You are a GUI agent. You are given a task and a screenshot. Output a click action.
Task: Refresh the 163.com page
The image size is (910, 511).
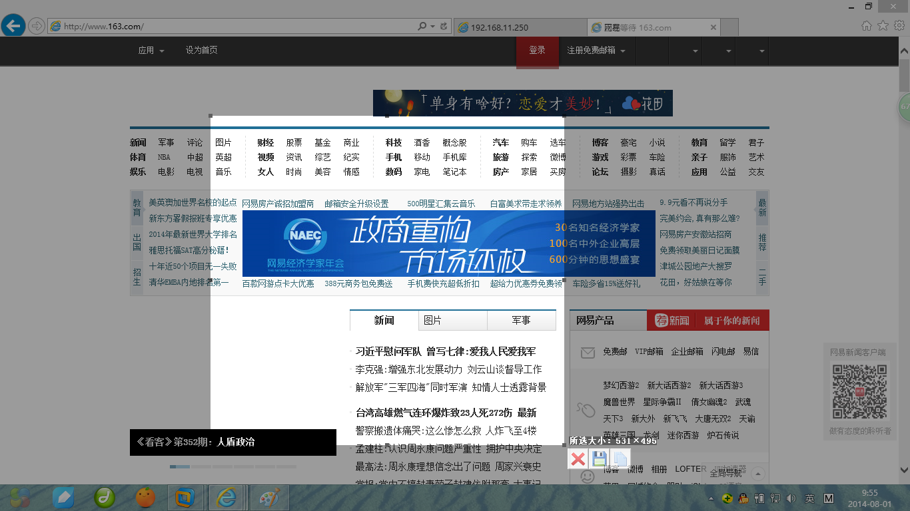tap(444, 27)
